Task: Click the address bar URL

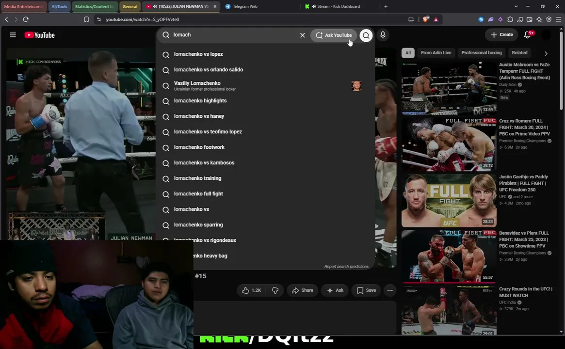Action: (143, 19)
